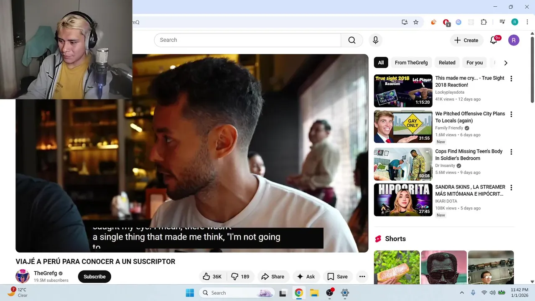Click TheGrefg channel avatar
This screenshot has width=535, height=301.
point(23,276)
